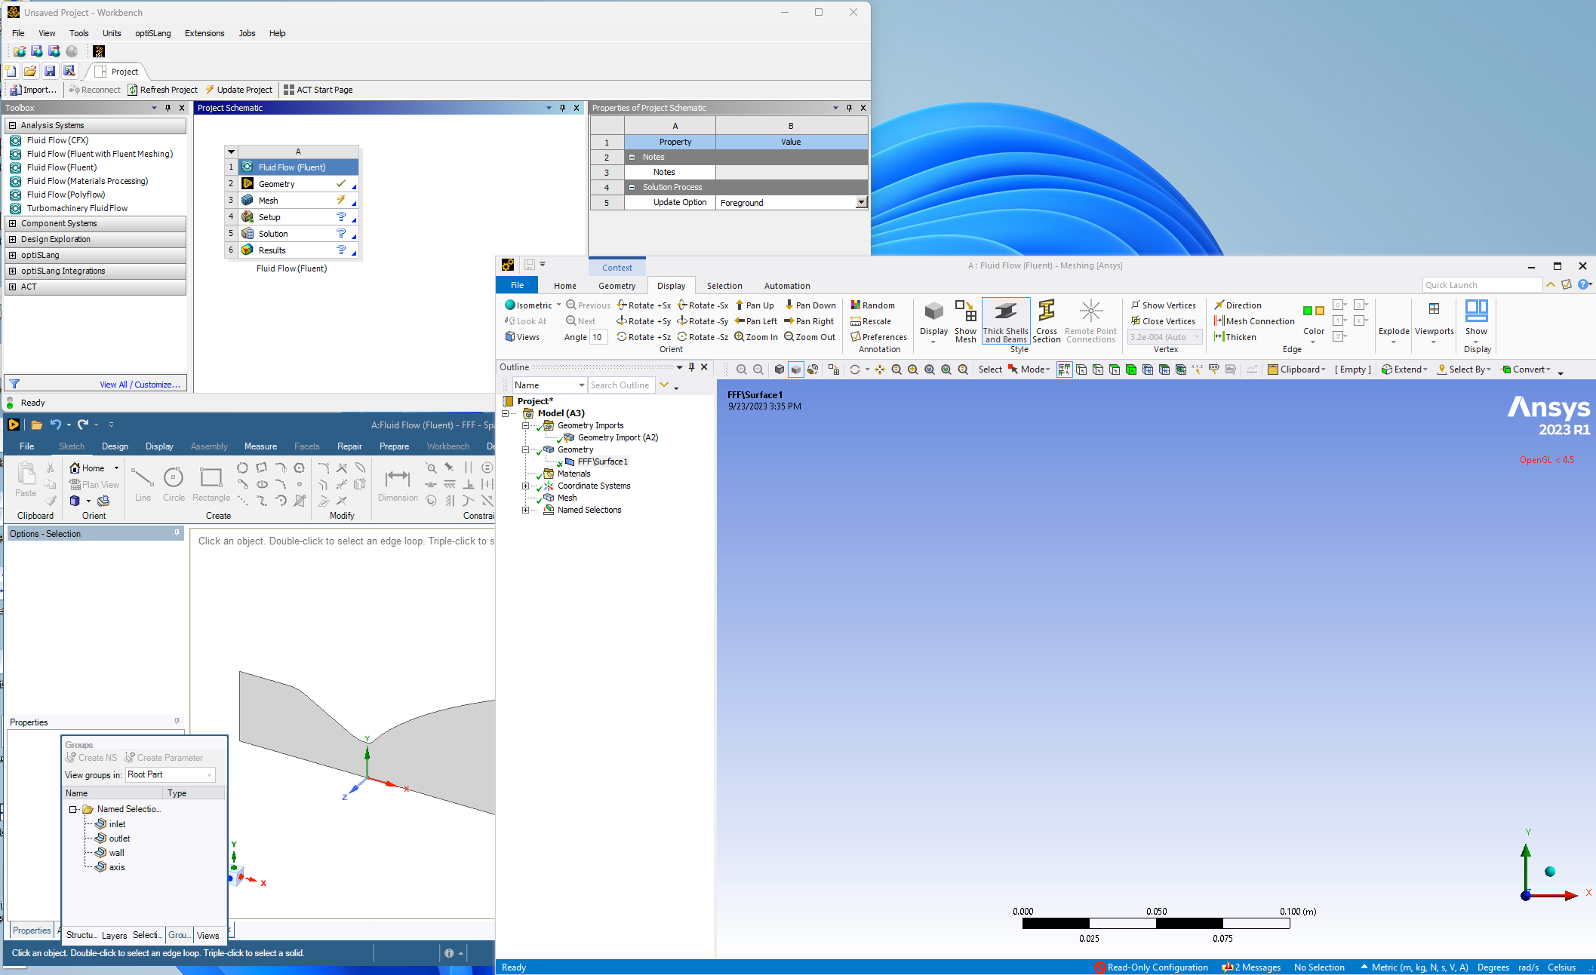1596x975 pixels.
Task: Open Cross Section tool
Action: [1046, 322]
